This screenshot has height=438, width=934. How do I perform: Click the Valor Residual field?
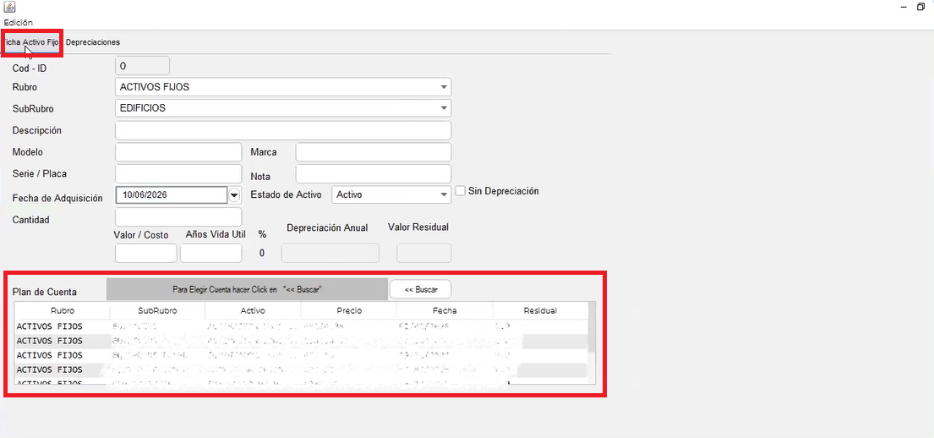tap(424, 253)
